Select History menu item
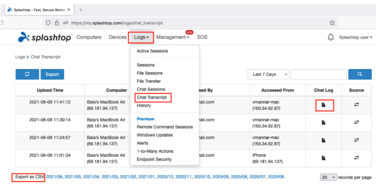Image resolution: width=376 pixels, height=185 pixels. [x=143, y=106]
